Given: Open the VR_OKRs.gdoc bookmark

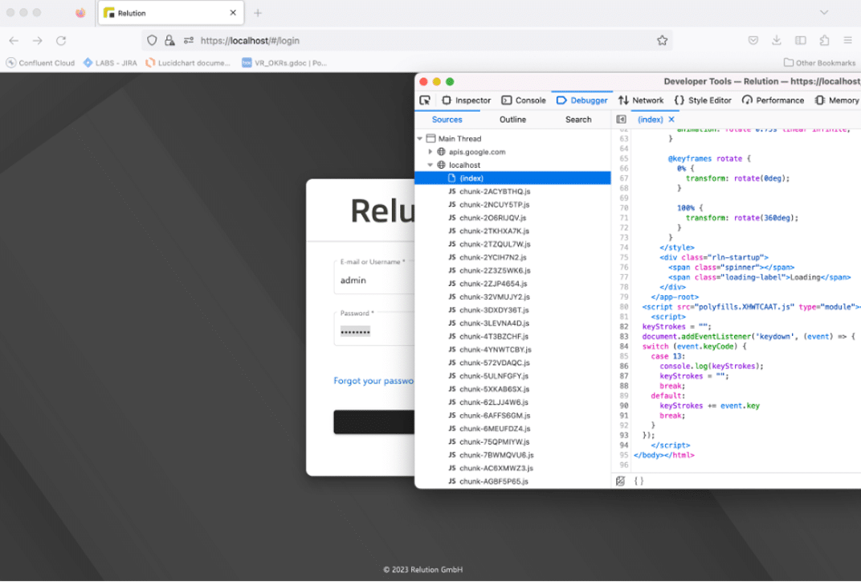Looking at the screenshot, I should coord(284,63).
